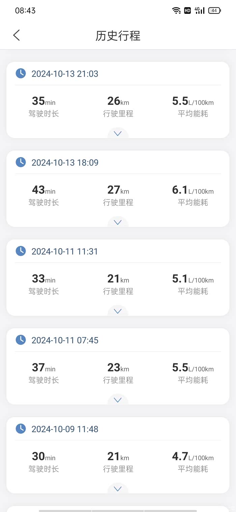Click clock icon for 2024-10-13 21:03 trip

(x=21, y=73)
